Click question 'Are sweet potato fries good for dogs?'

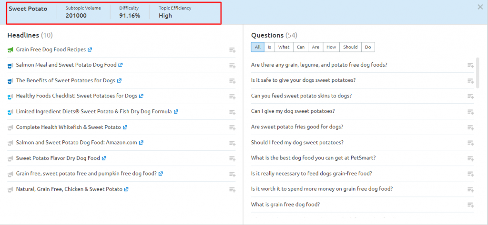(x=297, y=127)
